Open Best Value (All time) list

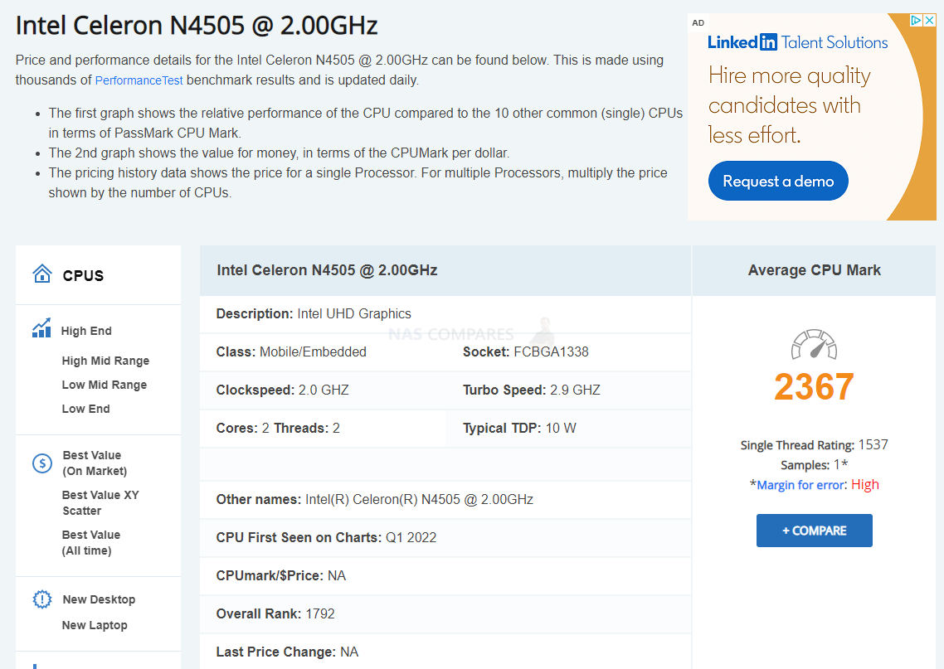(x=91, y=543)
